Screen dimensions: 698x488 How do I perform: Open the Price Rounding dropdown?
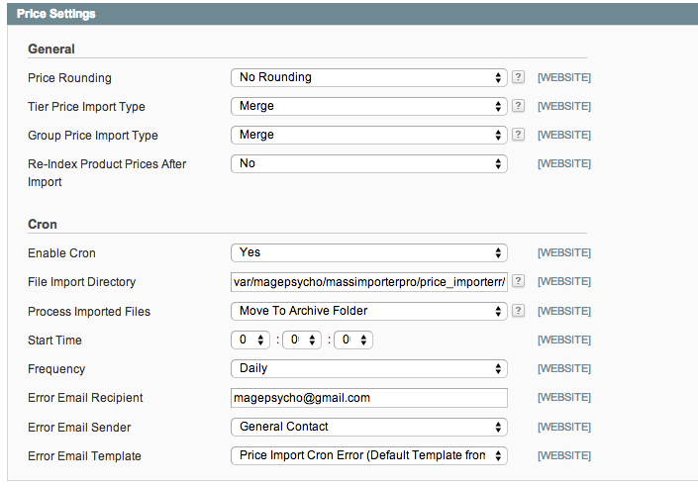pyautogui.click(x=368, y=77)
